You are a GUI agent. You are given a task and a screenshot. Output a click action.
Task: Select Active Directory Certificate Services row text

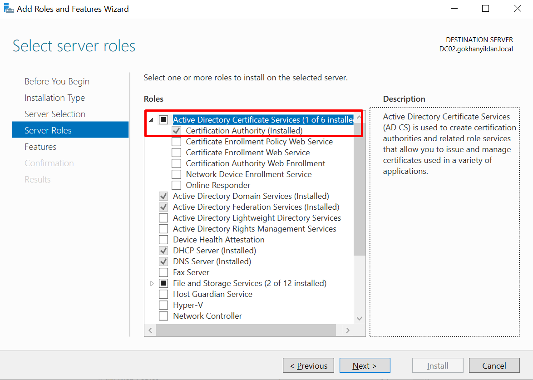263,120
